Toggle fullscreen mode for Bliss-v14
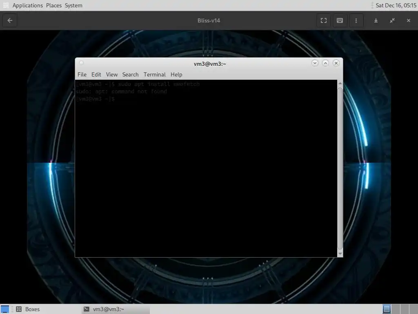Screen dimensions: 418x314 323,20
